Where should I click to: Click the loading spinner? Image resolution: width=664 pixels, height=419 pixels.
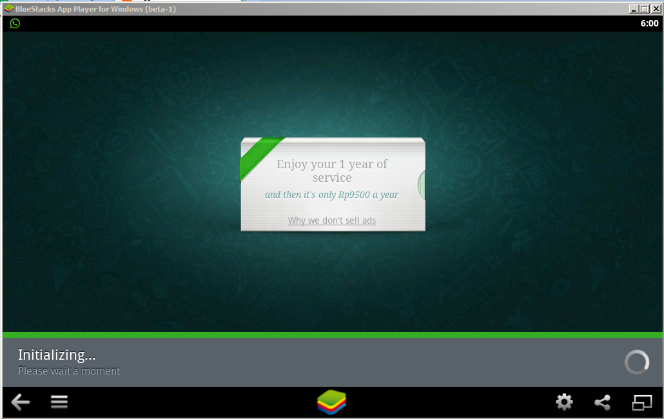coord(636,362)
